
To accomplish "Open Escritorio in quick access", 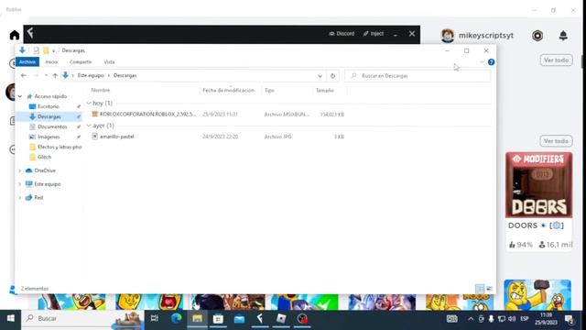I will (49, 106).
